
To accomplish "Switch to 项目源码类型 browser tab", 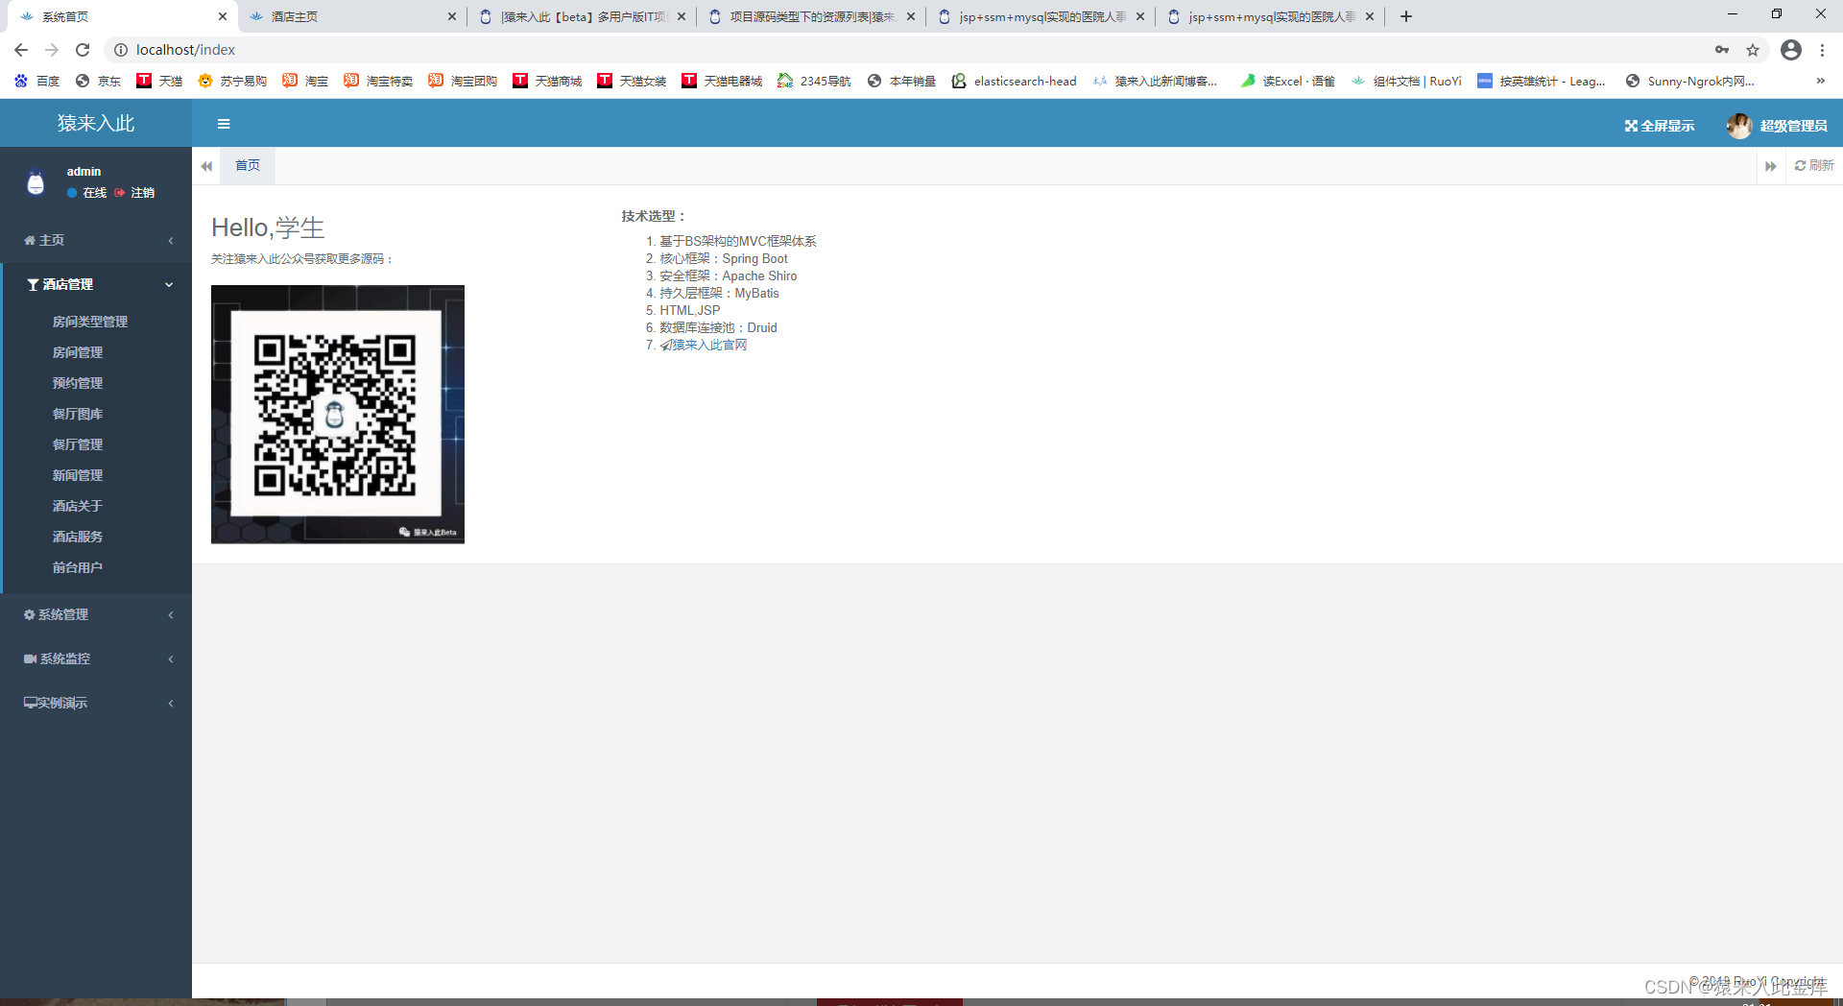I will [x=810, y=16].
